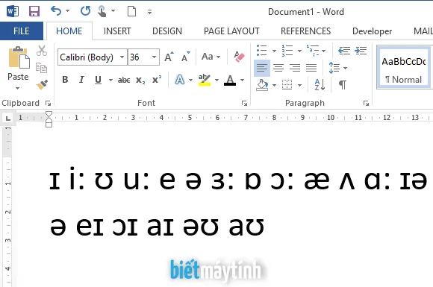Click the Touch/Mouse mode icon
The width and height of the screenshot is (433, 287).
102,12
